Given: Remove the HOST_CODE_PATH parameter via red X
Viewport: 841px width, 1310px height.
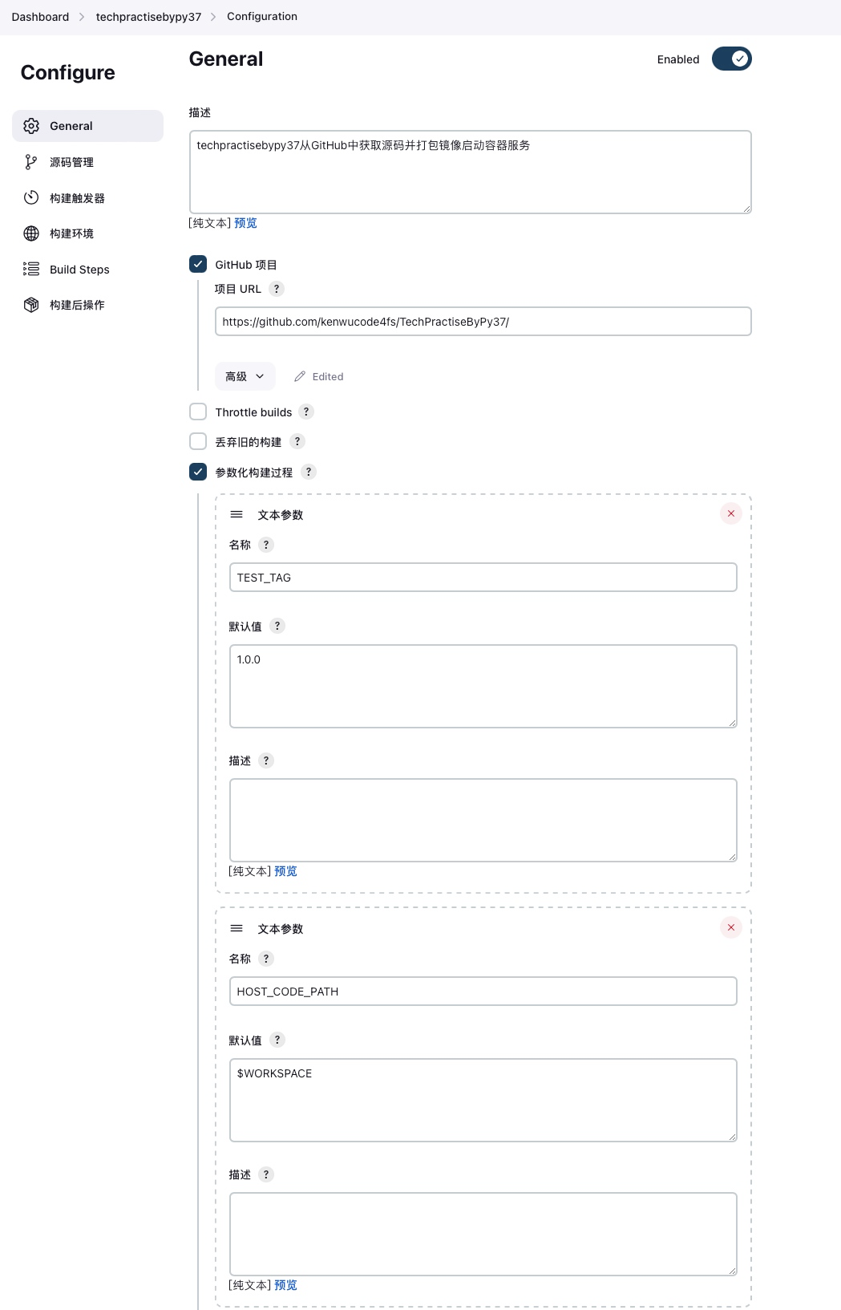Looking at the screenshot, I should (730, 927).
